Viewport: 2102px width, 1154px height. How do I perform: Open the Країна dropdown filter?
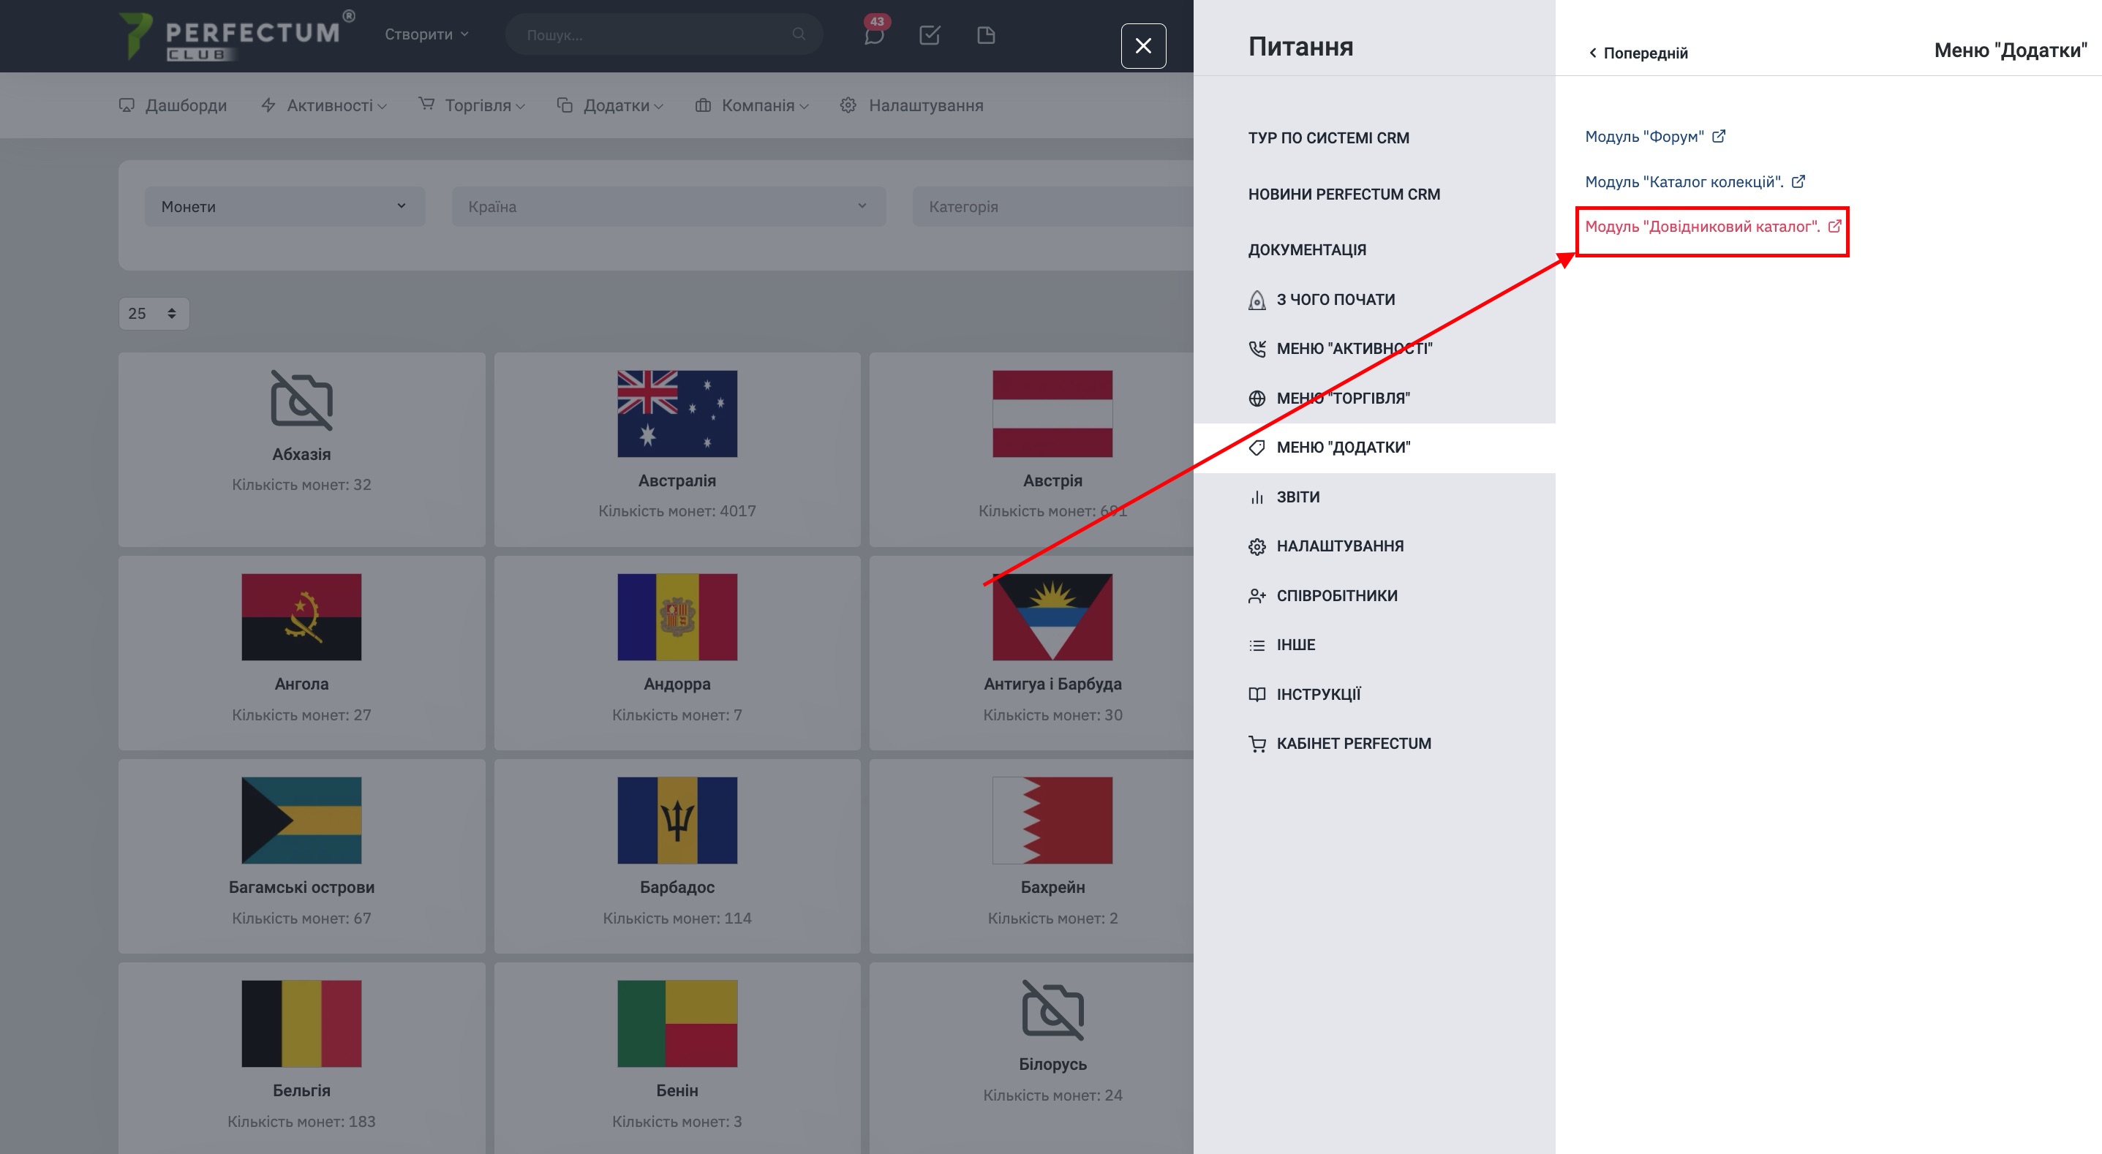tap(668, 206)
